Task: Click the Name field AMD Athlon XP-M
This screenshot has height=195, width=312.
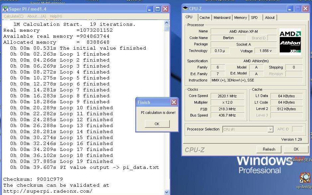Action: tap(244, 31)
